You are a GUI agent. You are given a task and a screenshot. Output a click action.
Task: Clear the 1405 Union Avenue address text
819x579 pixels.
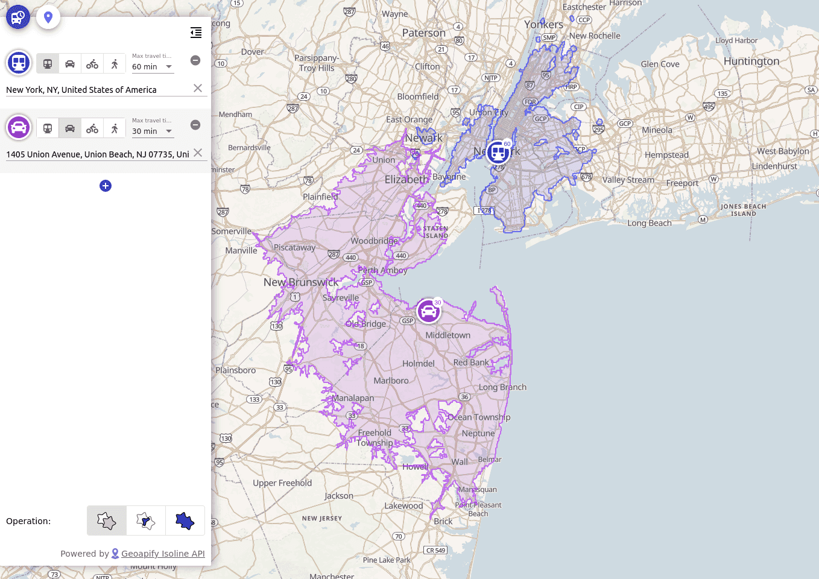pos(198,153)
